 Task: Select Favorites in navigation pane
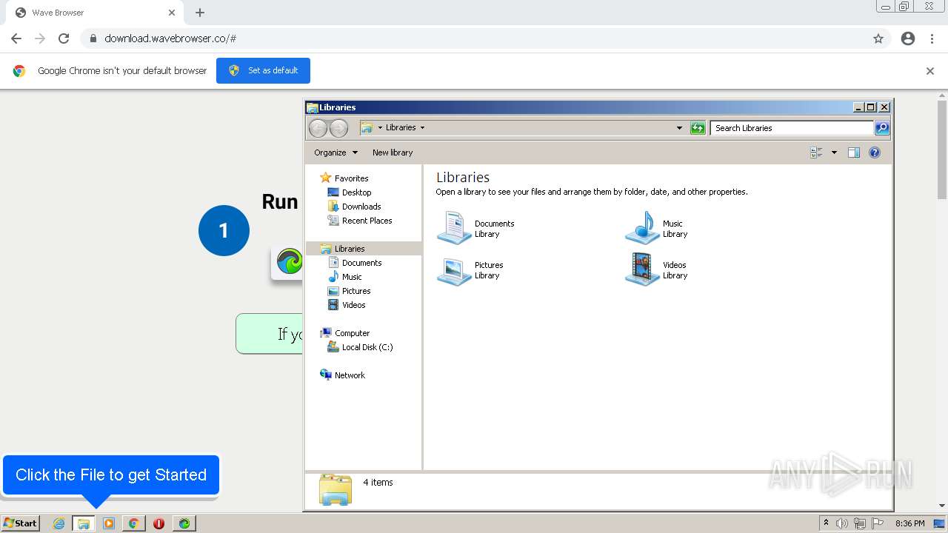click(351, 178)
